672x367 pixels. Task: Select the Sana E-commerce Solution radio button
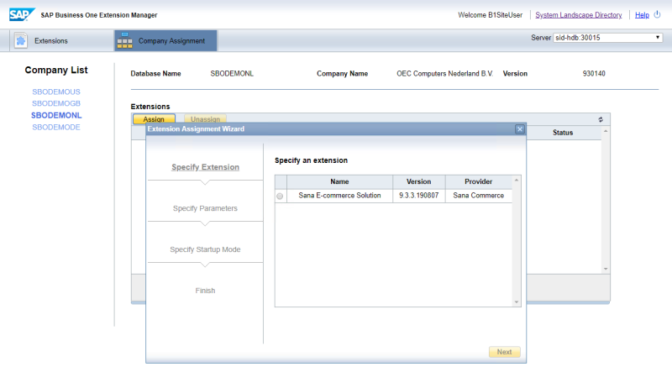[x=280, y=196]
